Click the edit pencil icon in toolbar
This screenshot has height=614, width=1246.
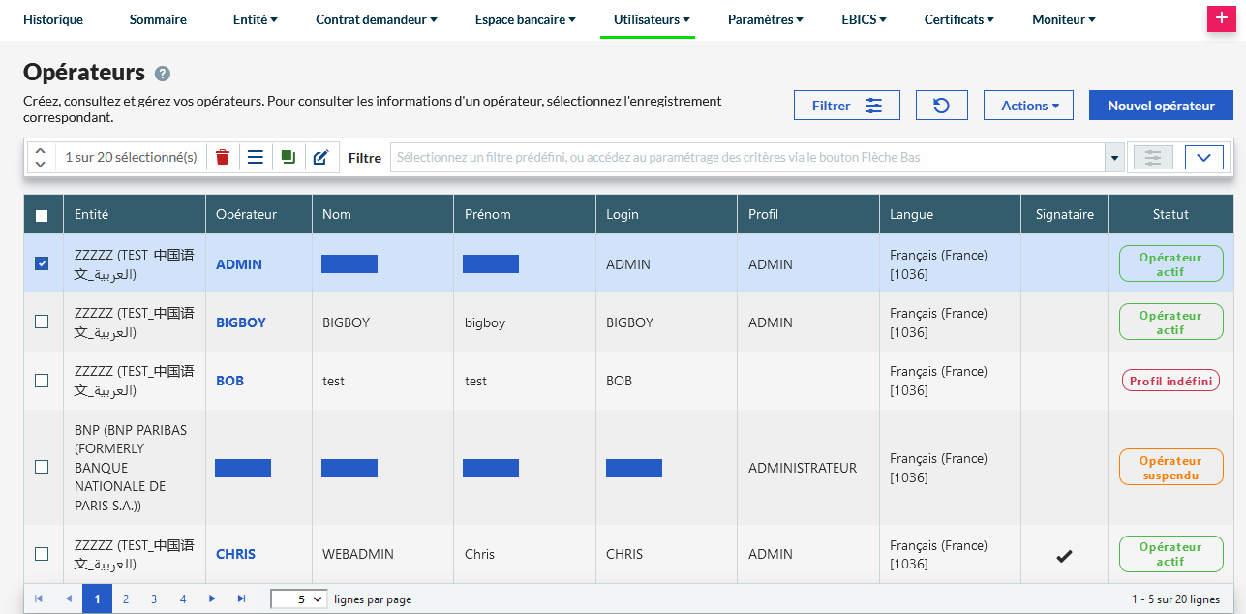click(321, 157)
